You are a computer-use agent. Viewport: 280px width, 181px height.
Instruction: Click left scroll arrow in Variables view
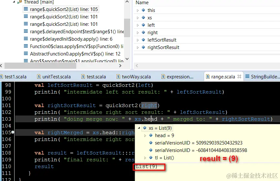coord(137,65)
